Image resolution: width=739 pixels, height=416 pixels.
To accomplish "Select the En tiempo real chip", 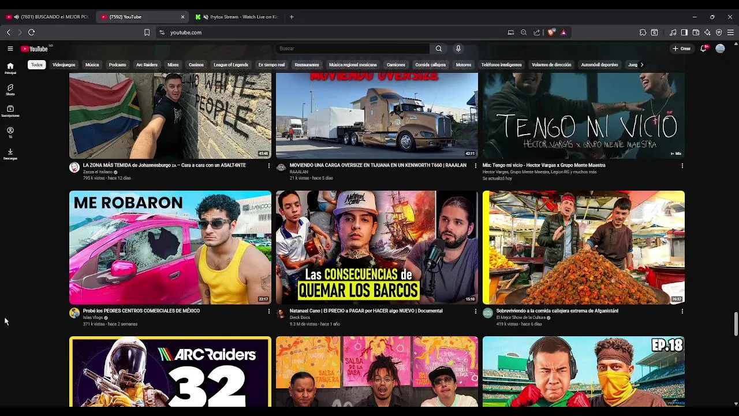I will [x=271, y=65].
